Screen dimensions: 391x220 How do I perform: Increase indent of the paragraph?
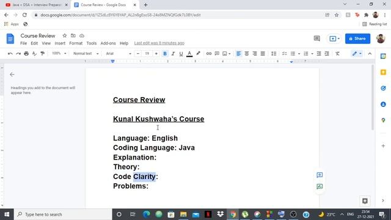click(327, 54)
